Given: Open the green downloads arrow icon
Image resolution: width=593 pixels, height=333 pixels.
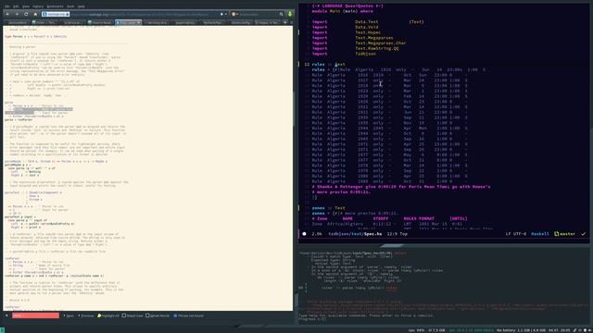Looking at the screenshot, I should [290, 14].
